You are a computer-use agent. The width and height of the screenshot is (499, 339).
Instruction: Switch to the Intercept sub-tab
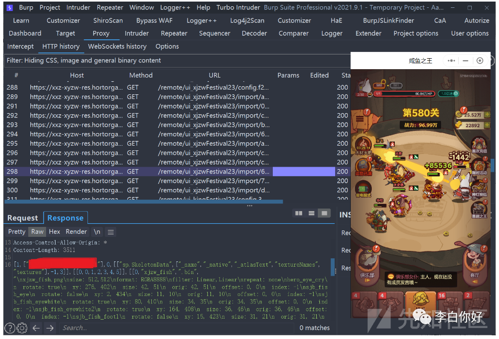(x=20, y=46)
